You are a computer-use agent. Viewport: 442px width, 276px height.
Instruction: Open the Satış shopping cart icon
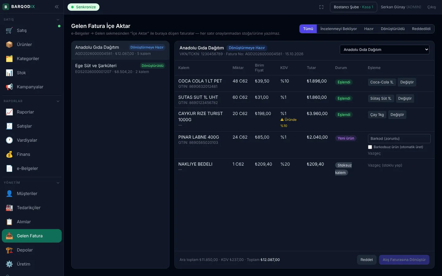coord(9,30)
